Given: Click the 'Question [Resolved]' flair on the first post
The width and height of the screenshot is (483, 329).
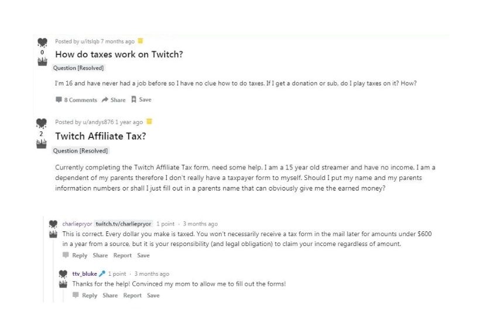Looking at the screenshot, I should tap(79, 68).
